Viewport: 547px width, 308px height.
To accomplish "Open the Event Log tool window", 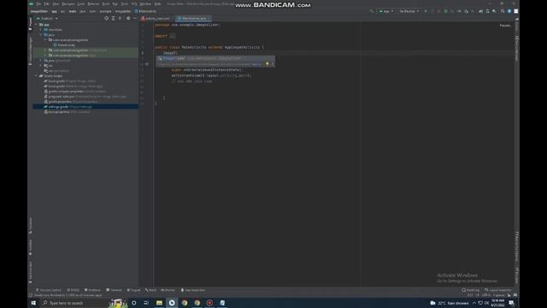I will pos(471,290).
